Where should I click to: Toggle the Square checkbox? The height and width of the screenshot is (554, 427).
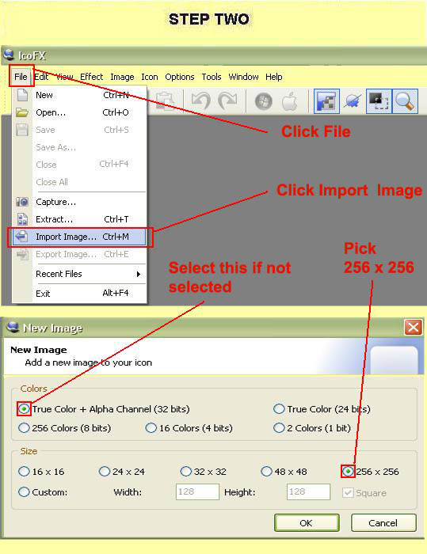pos(348,492)
